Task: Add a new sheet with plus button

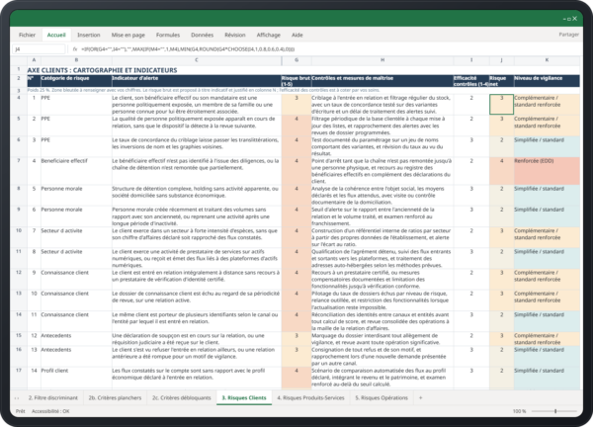Action: pyautogui.click(x=420, y=397)
